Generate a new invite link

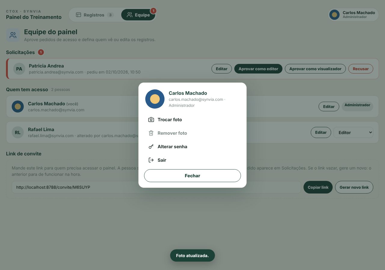(x=354, y=187)
